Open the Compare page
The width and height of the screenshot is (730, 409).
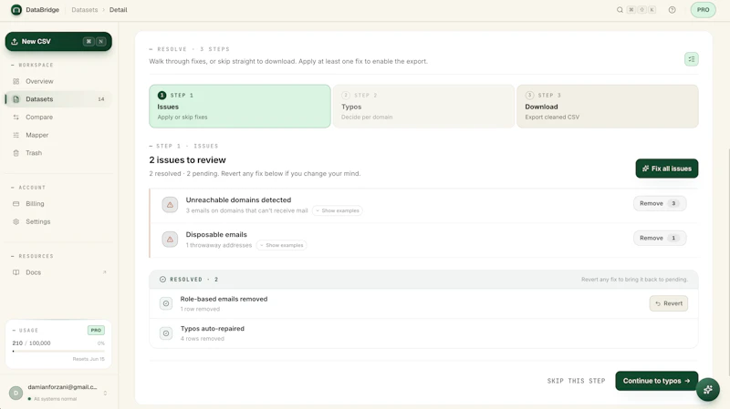coord(58,118)
